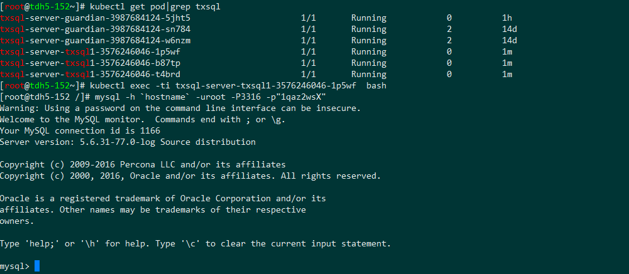Click the "Type 'help;'" hint line
The width and height of the screenshot is (629, 274).
point(195,243)
